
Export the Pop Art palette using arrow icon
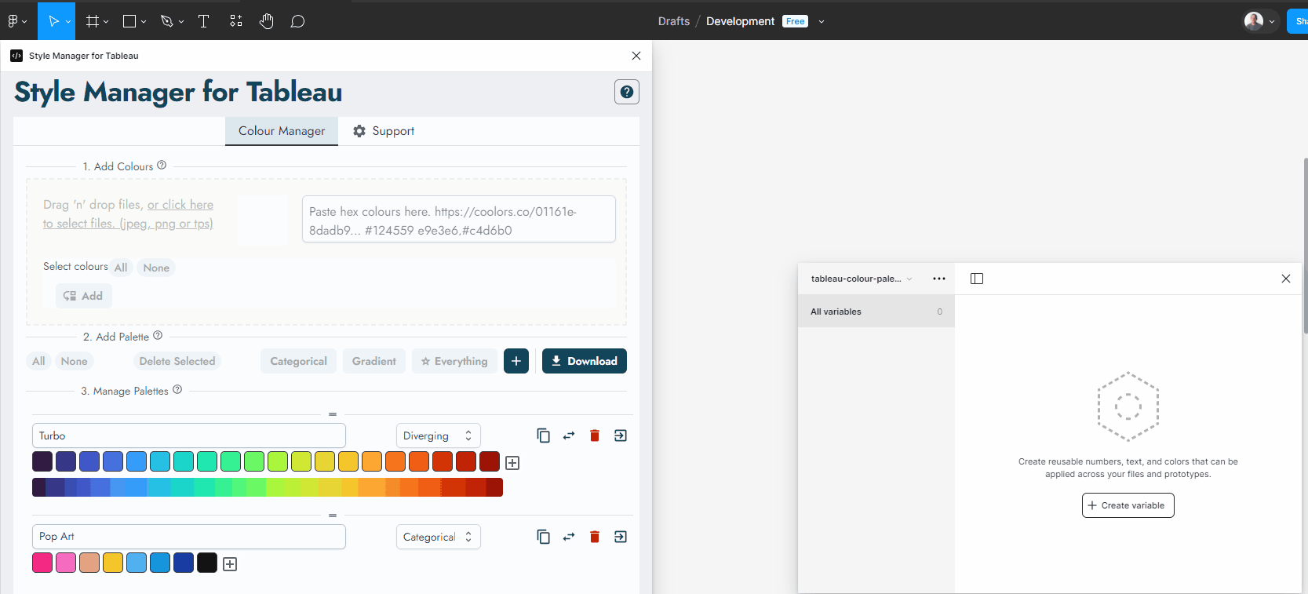click(x=621, y=537)
